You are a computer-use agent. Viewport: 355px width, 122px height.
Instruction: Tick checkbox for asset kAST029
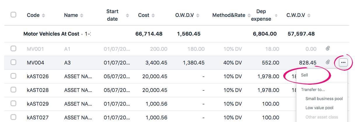pos(13,104)
